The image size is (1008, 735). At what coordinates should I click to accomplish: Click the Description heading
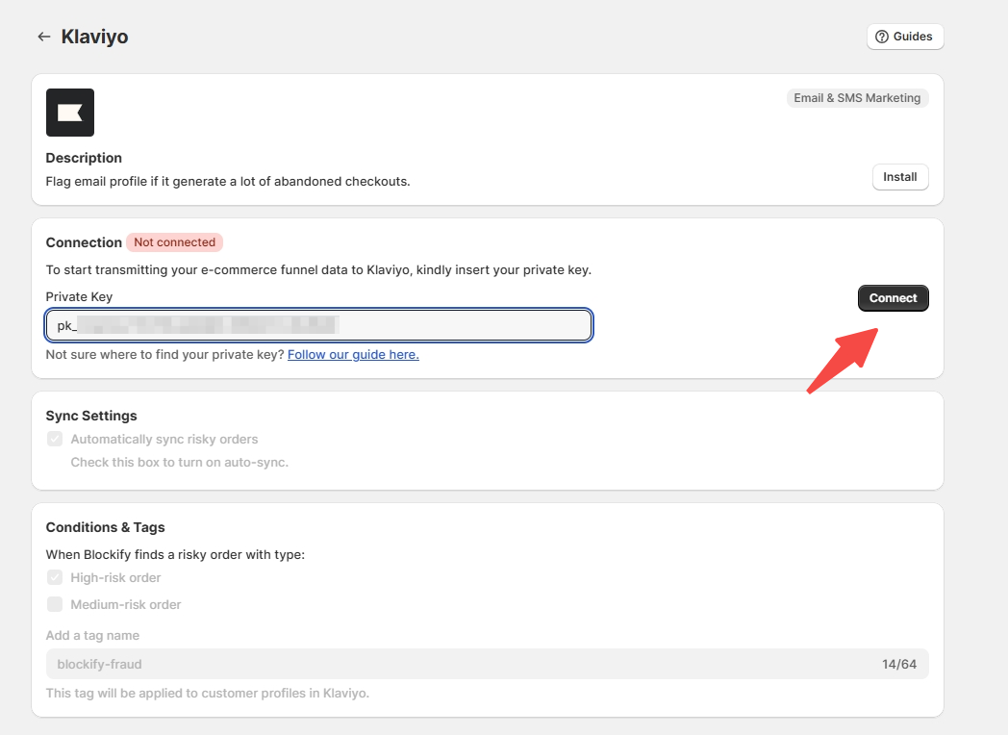pos(84,157)
